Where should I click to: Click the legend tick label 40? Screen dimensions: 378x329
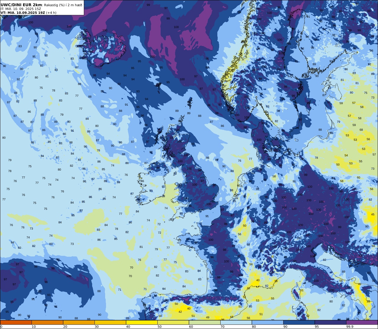(x=128, y=327)
